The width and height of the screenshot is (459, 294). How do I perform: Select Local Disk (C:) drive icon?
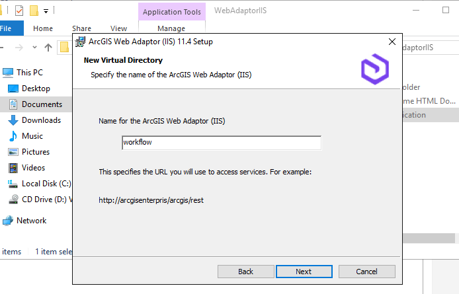[13, 184]
